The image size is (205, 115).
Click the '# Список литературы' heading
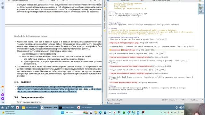[118, 93]
